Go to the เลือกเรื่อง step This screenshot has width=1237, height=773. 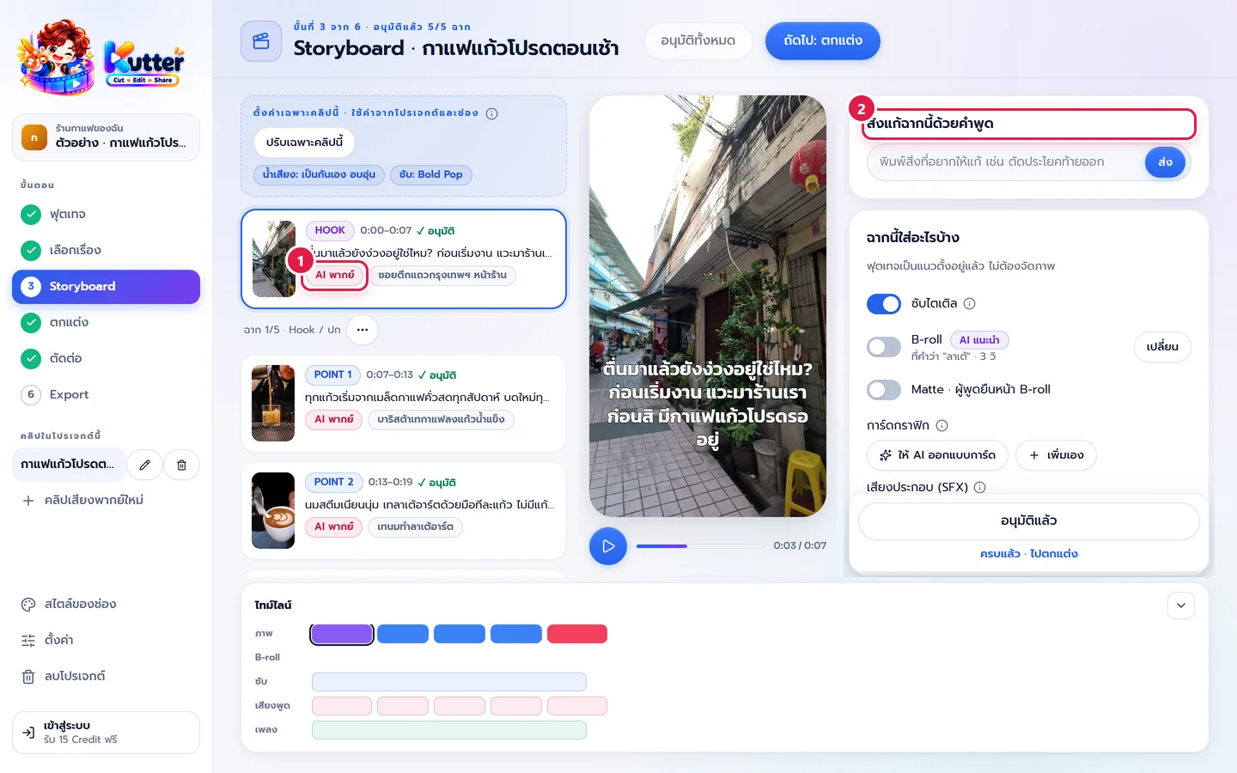coord(106,250)
